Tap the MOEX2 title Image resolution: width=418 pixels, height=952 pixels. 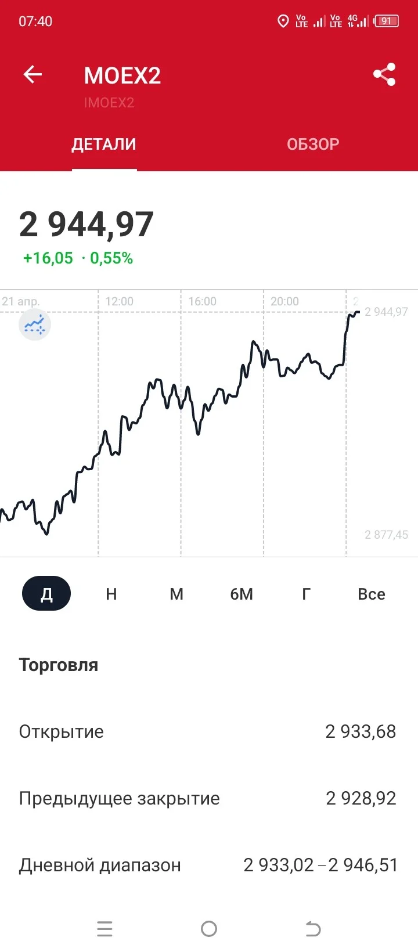click(x=122, y=75)
